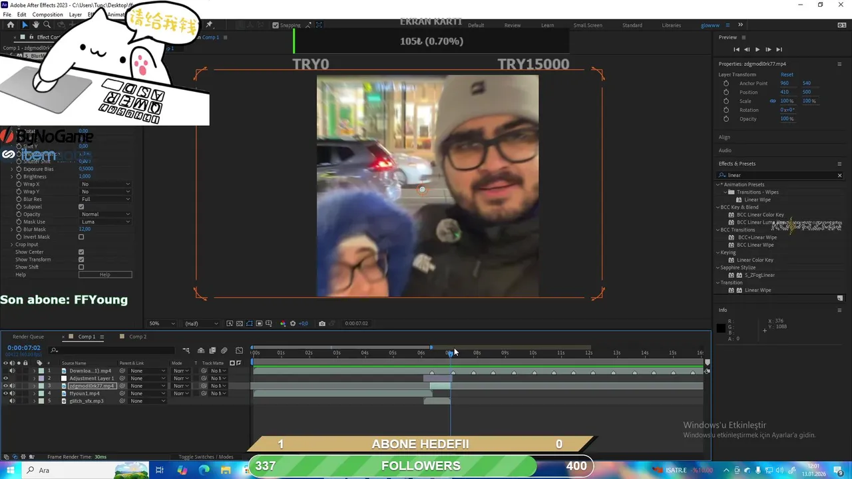The width and height of the screenshot is (852, 479).
Task: Enable the Show Shift checkbox
Action: point(81,267)
